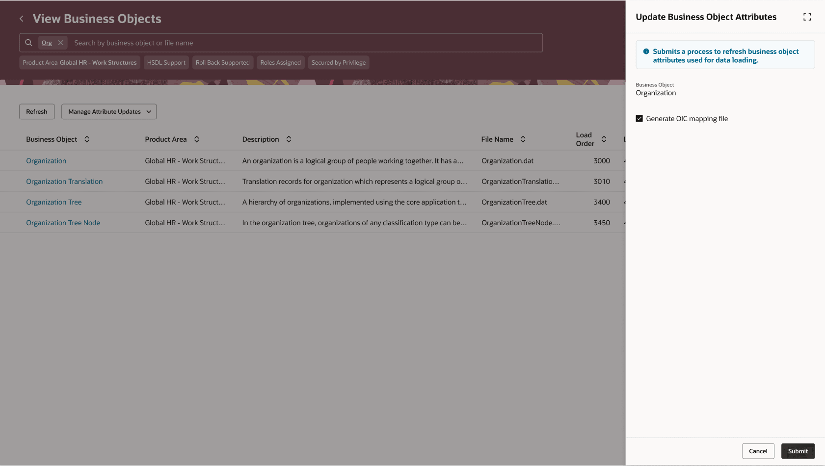
Task: Click the OrganizationTranslatio… file name cell
Action: 520,181
